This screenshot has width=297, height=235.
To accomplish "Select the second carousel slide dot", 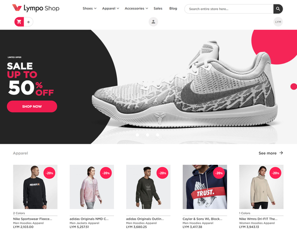I will point(148,135).
